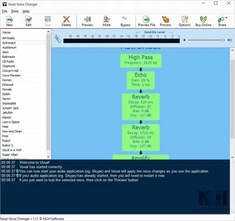235x221 pixels.
Task: Select the Goblin voice
Action: point(23,94)
